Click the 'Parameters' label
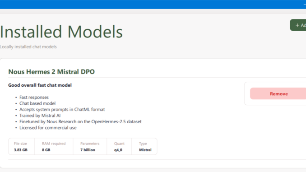The image size is (306, 172). point(90,144)
